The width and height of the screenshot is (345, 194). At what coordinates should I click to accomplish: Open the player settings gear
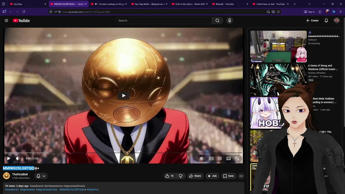[x=220, y=158]
